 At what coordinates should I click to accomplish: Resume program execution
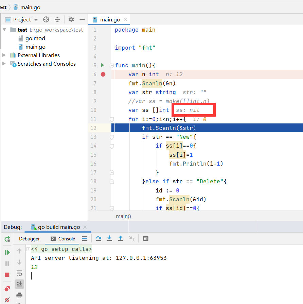pyautogui.click(x=7, y=252)
